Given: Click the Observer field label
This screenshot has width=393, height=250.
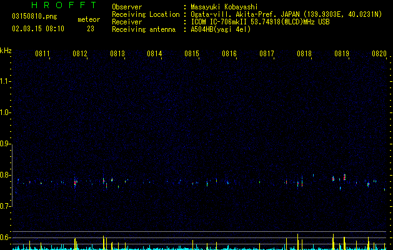Looking at the screenshot, I should (x=127, y=7).
